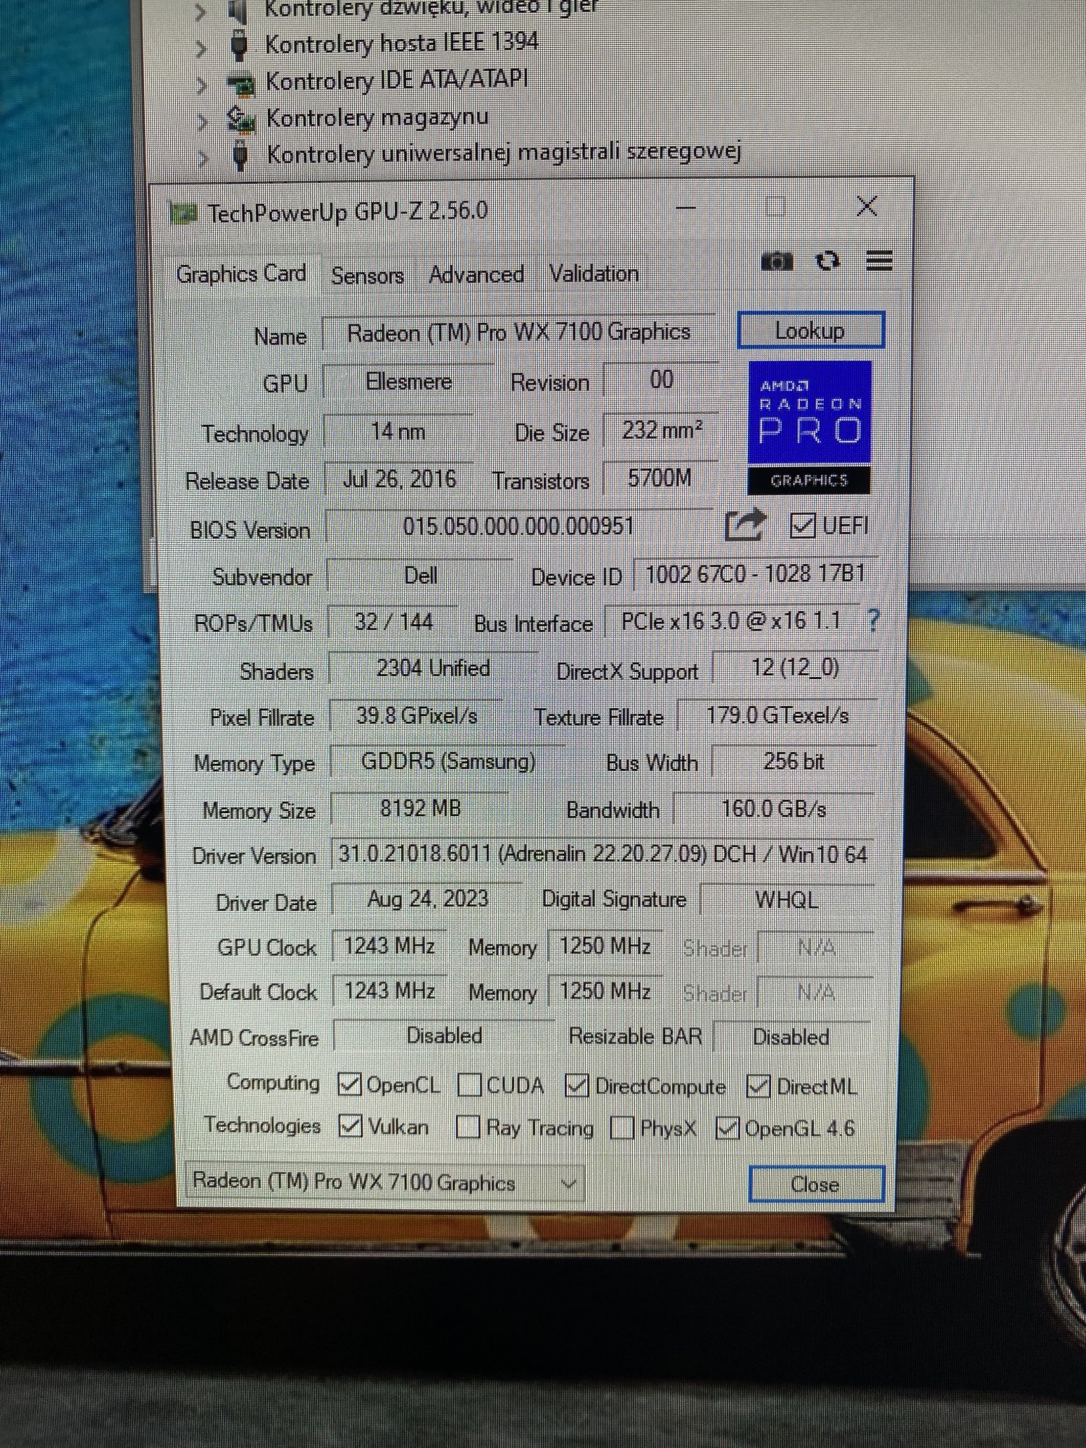
Task: Click the Close button in GPU-Z
Action: (x=816, y=1184)
